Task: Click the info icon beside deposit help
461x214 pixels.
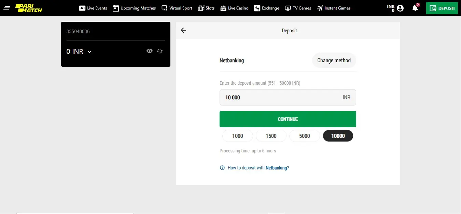Action: click(x=222, y=168)
